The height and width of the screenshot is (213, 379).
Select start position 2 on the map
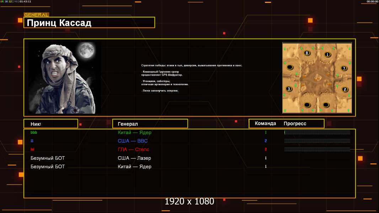(x=345, y=89)
